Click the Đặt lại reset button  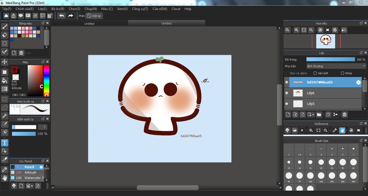94,16
